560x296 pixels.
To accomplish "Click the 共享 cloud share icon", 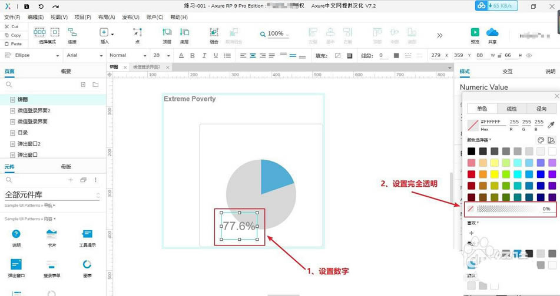I will pyautogui.click(x=492, y=32).
